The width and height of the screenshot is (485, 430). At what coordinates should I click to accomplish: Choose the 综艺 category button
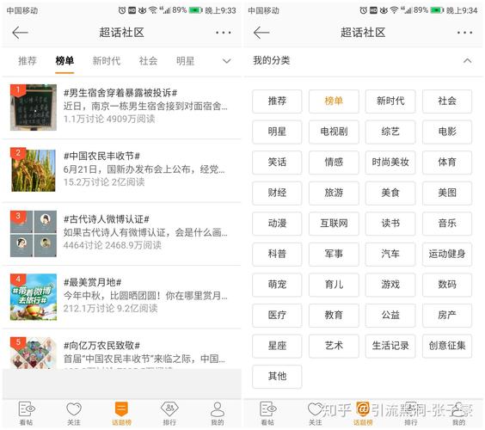[390, 132]
